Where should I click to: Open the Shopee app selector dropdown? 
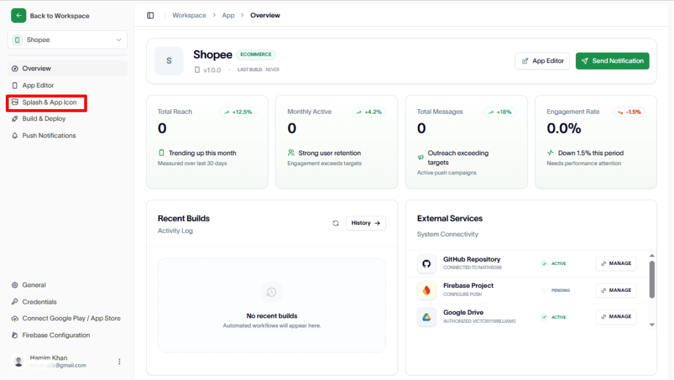68,40
